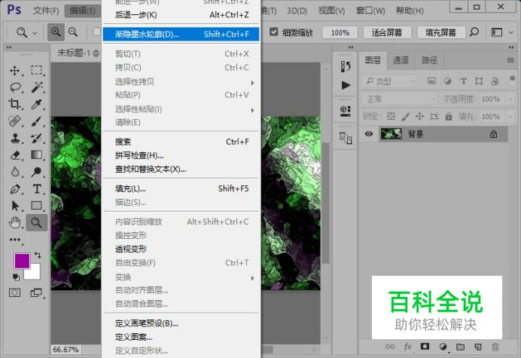Image resolution: width=521 pixels, height=358 pixels.
Task: Select the Rectangle shape tool
Action: 37,206
